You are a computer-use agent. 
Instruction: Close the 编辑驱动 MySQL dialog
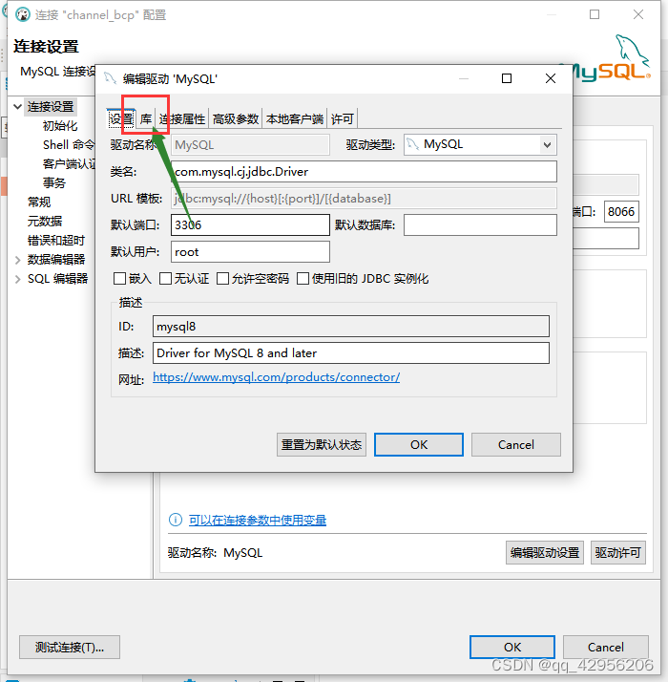point(551,78)
